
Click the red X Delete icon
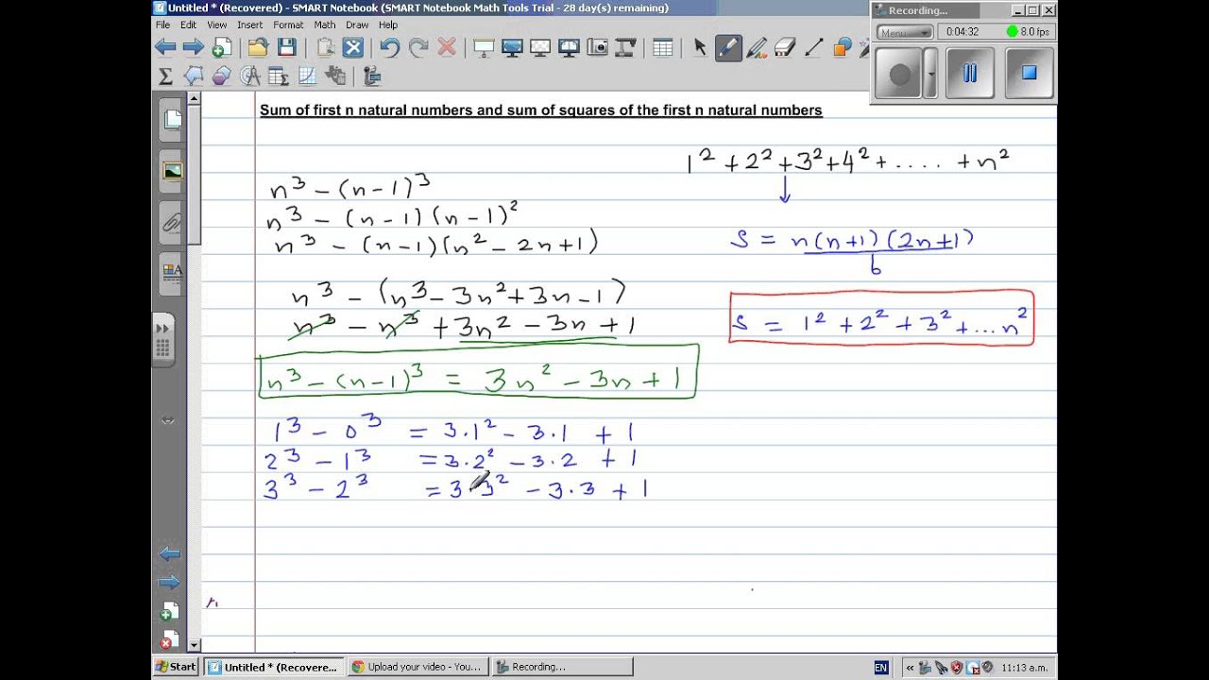click(x=447, y=47)
